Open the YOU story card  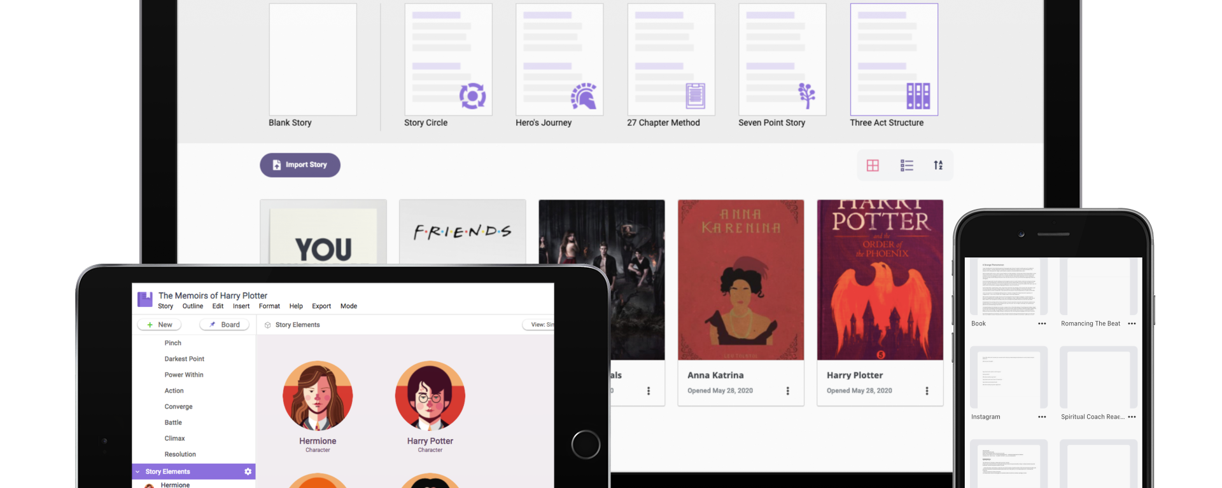[323, 232]
